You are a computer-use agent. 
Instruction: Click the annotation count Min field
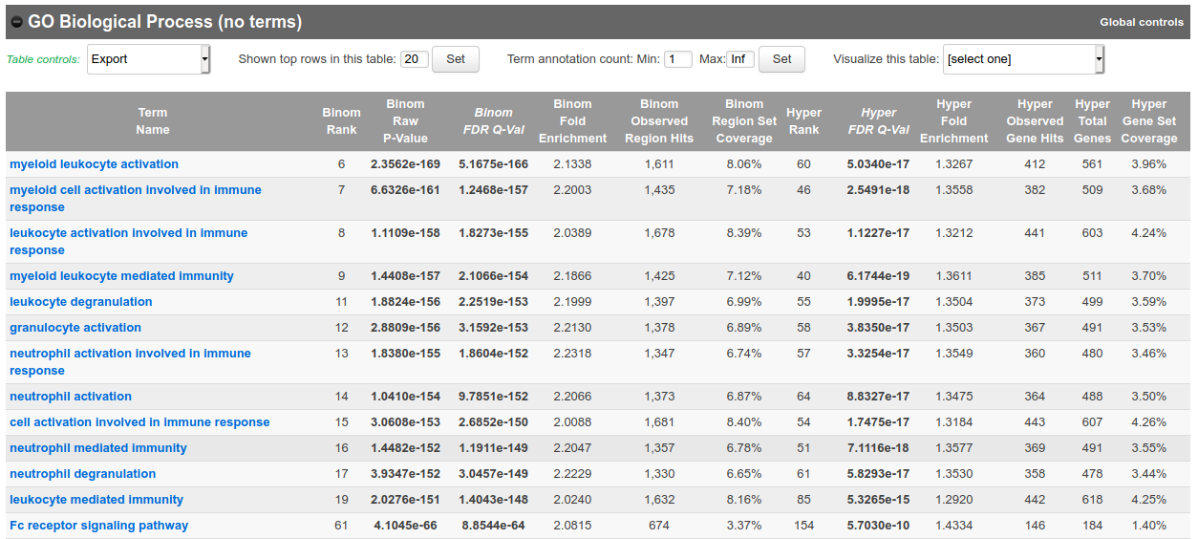tap(677, 59)
